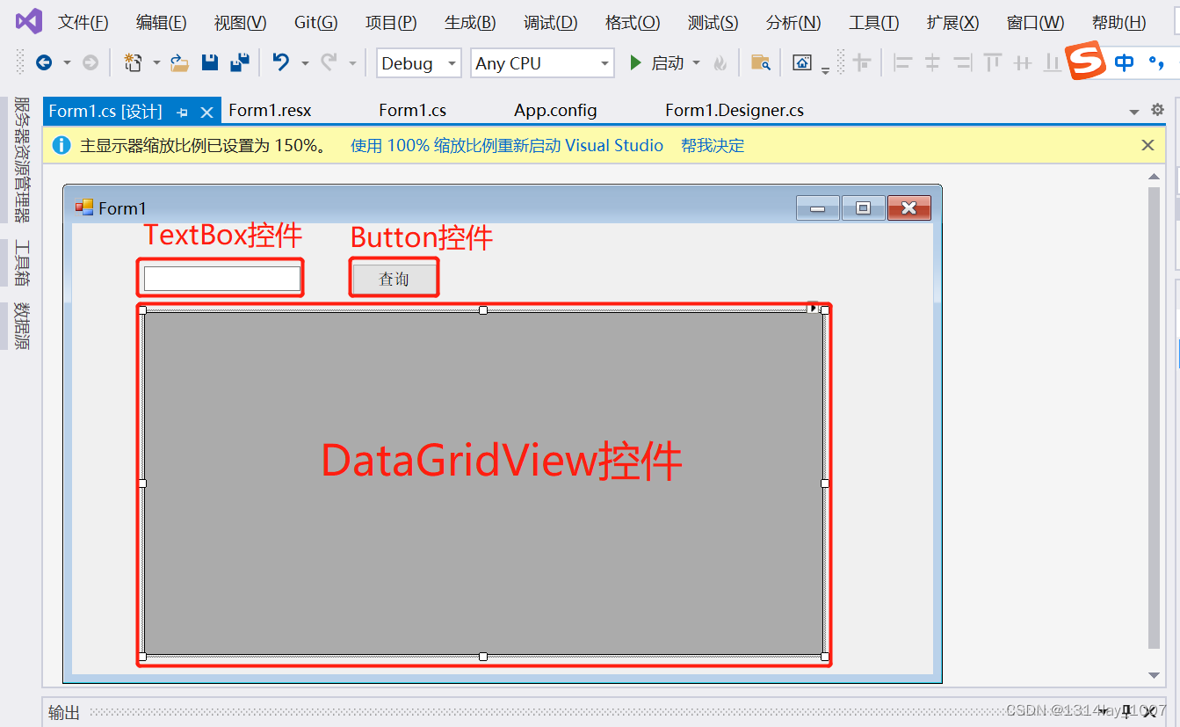Pin the Form1.cs [设计] tab
Image resolution: width=1180 pixels, height=727 pixels.
[x=183, y=112]
